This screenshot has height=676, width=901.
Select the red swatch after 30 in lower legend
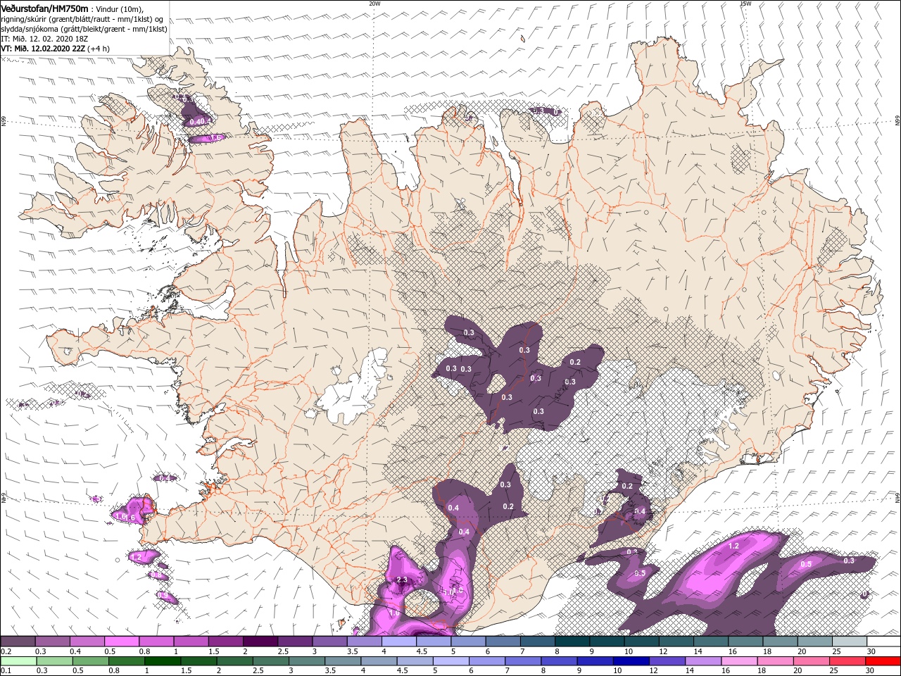tap(883, 661)
